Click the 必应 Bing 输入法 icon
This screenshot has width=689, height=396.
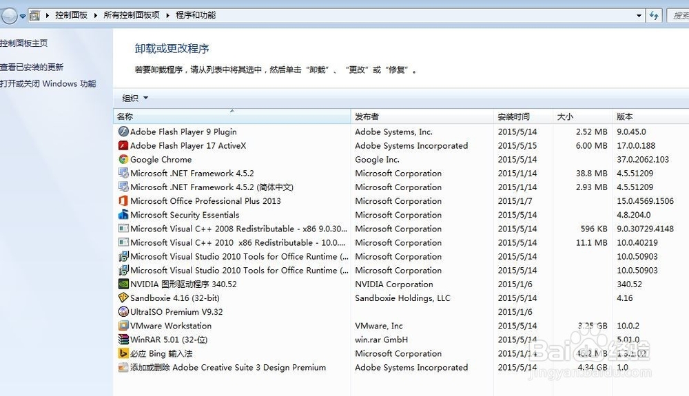pyautogui.click(x=123, y=353)
